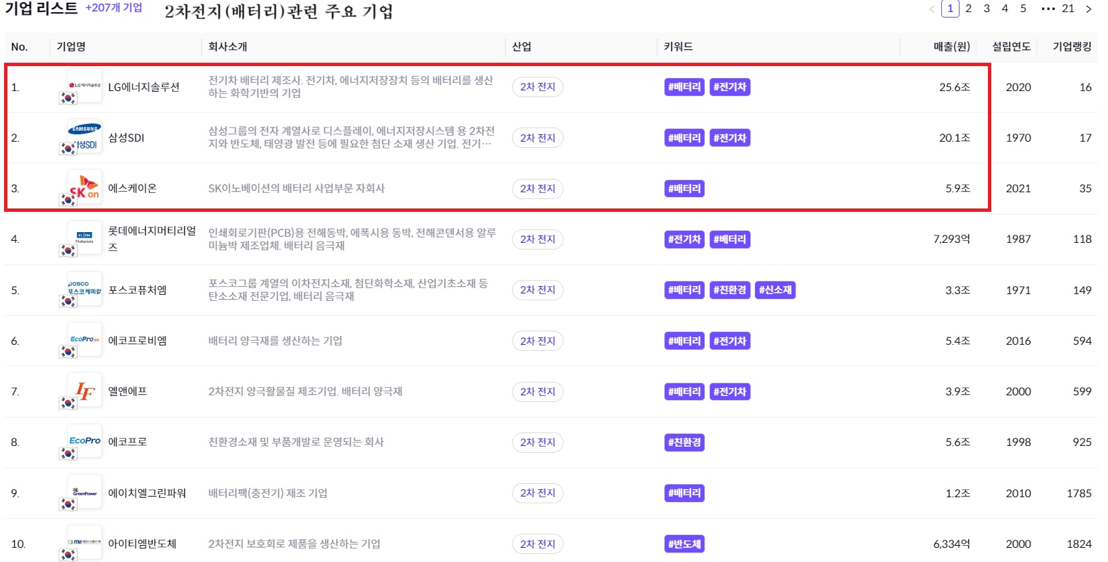
Task: Open the 에스케이온 company name link
Action: pos(132,188)
